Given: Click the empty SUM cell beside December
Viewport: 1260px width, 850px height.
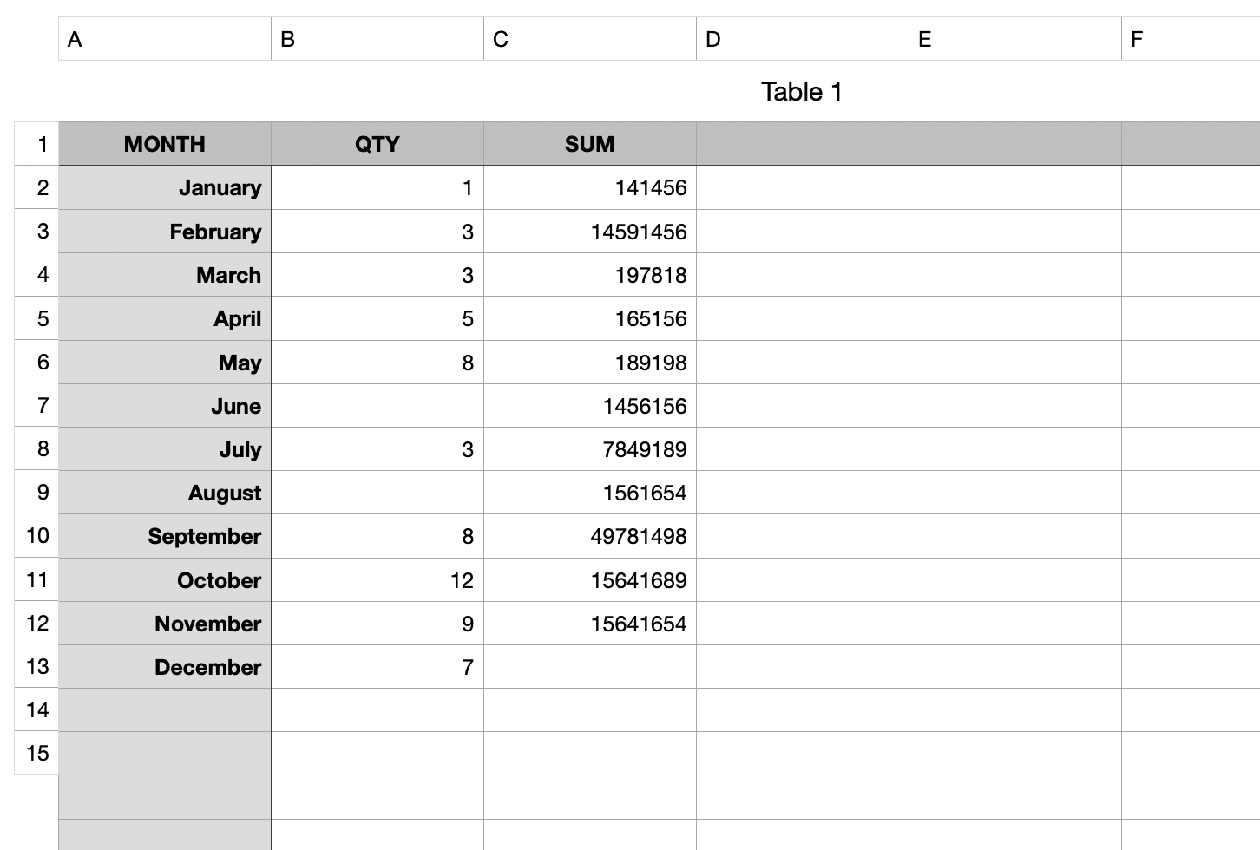Looking at the screenshot, I should (x=590, y=667).
